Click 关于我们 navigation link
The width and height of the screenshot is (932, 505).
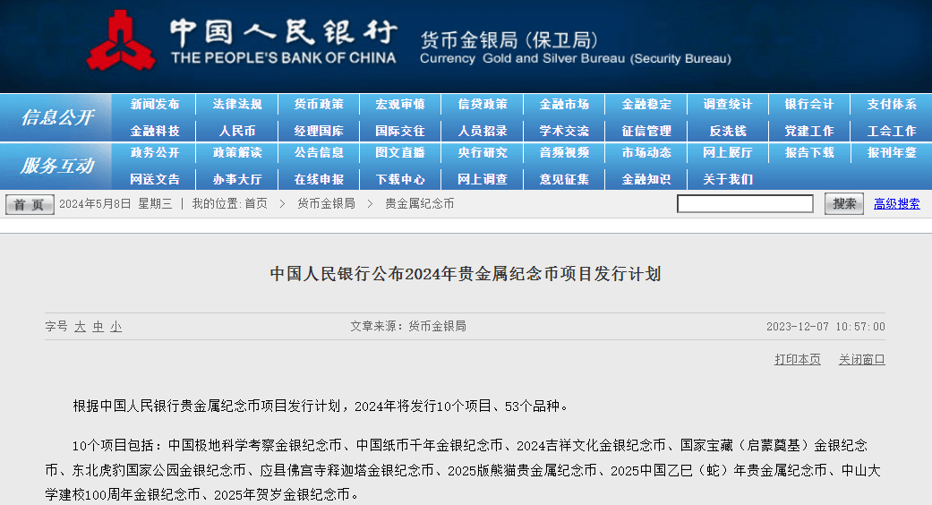click(x=728, y=179)
